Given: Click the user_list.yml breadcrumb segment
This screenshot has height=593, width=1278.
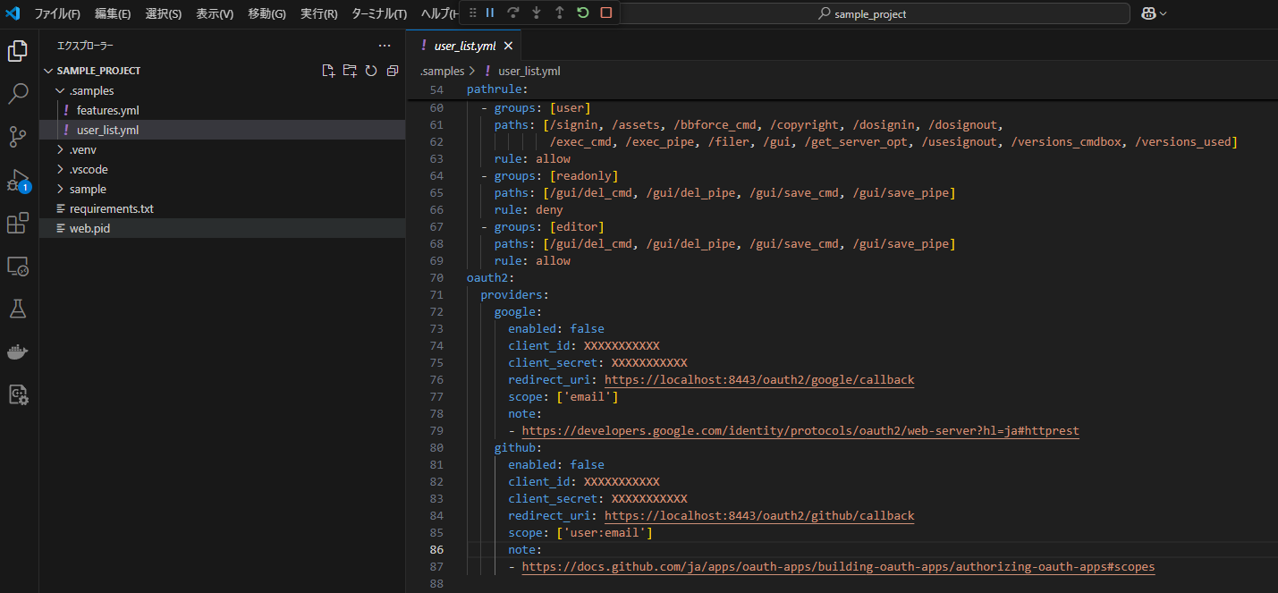Looking at the screenshot, I should [529, 71].
